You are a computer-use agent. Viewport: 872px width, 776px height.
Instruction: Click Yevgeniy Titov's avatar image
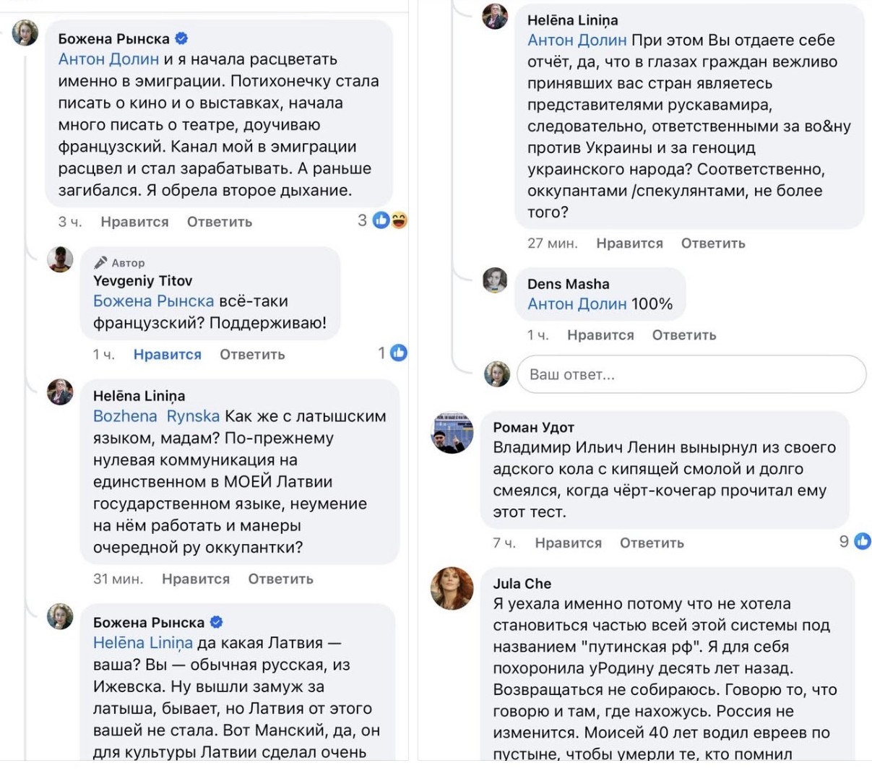[x=61, y=259]
